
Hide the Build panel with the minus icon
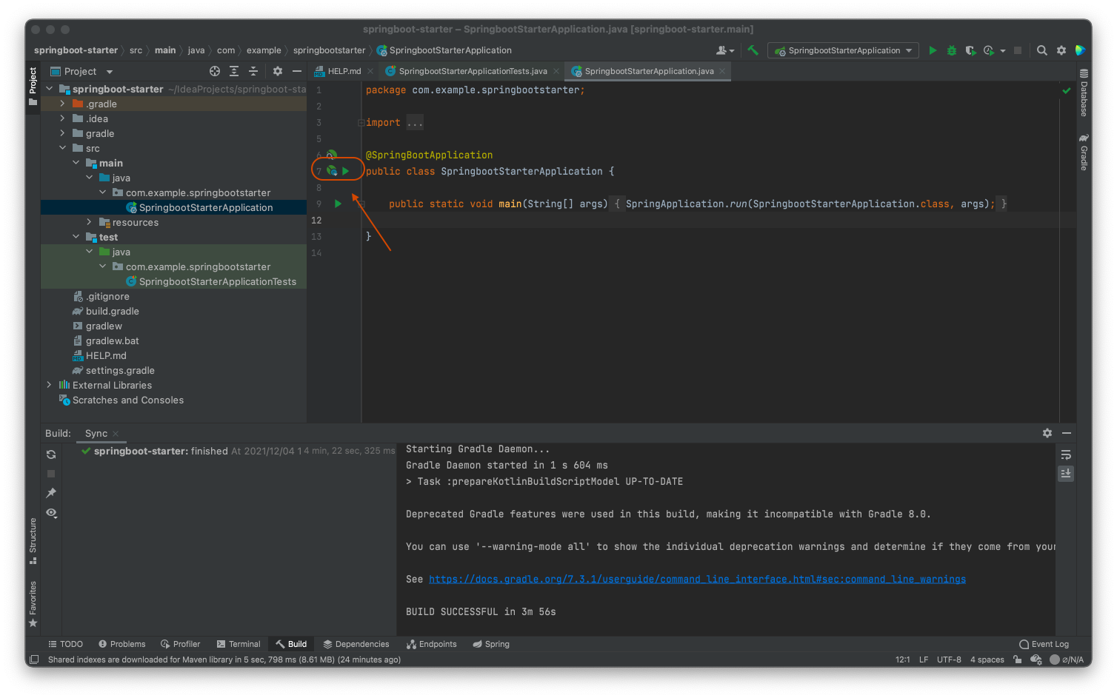pyautogui.click(x=1067, y=433)
